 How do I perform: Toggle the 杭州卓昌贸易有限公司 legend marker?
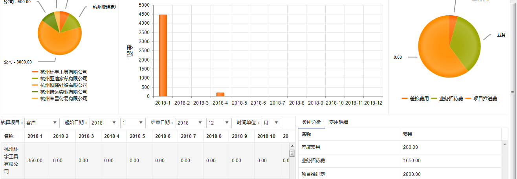[35, 99]
